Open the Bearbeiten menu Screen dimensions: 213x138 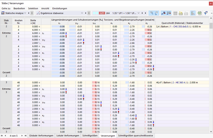(x=19, y=8)
